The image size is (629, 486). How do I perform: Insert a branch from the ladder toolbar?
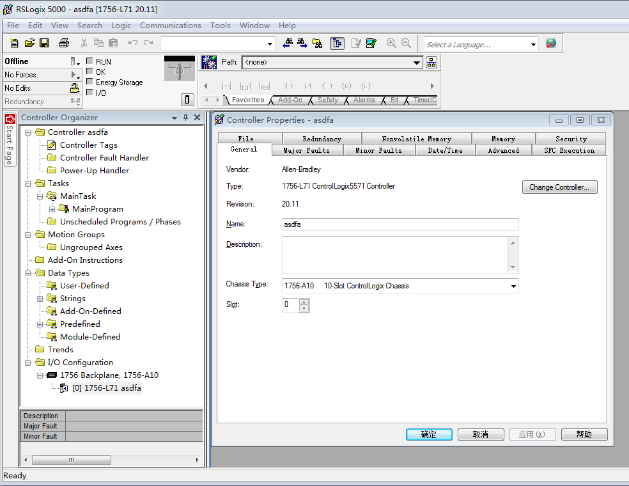pos(245,86)
